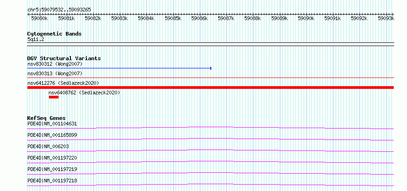Click the 59083k ruler tick label
407x191 pixels.
[x=119, y=18]
